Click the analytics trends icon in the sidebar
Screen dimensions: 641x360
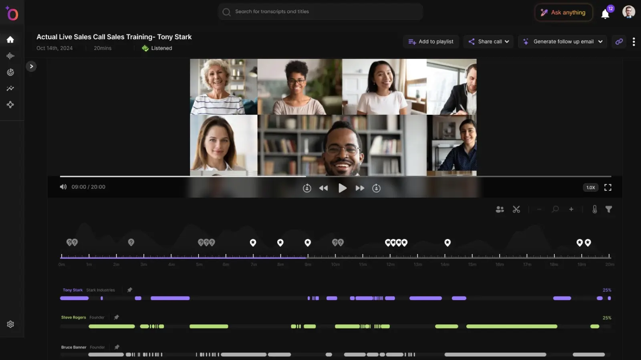click(x=10, y=88)
